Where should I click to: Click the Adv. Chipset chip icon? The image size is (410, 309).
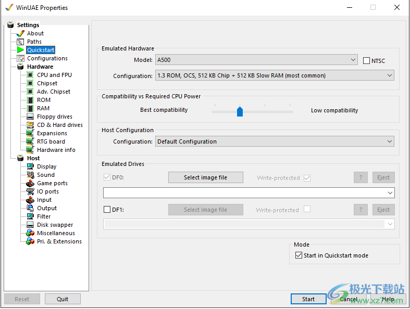click(x=30, y=92)
